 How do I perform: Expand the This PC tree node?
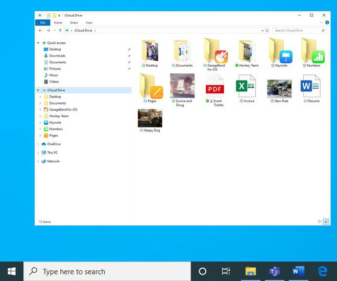coord(38,152)
